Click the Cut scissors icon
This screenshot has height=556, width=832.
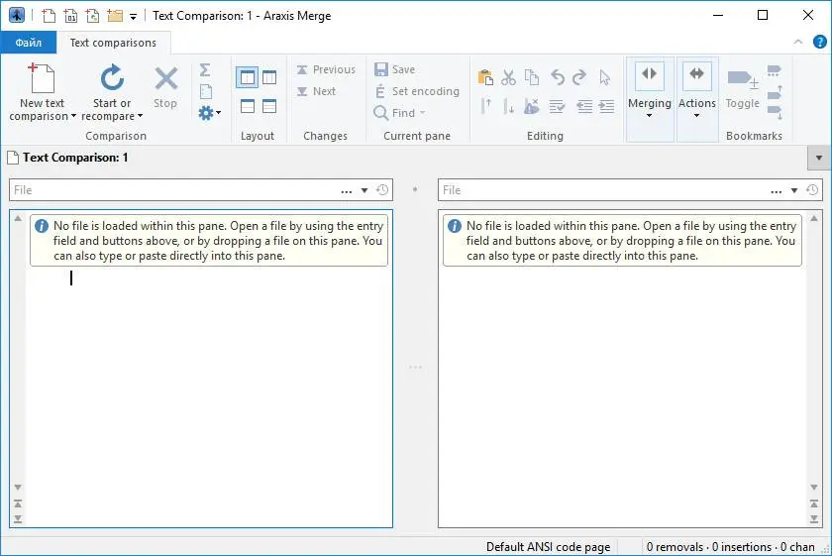pos(508,77)
